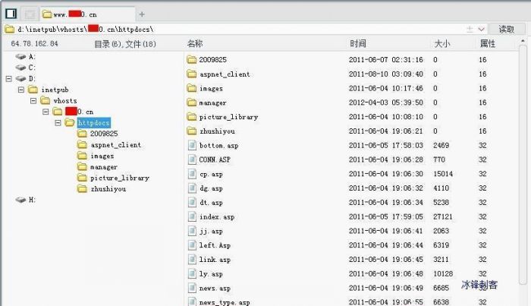Click images folder icon in file list
Image resolution: width=531 pixels, height=306 pixels.
pyautogui.click(x=192, y=88)
